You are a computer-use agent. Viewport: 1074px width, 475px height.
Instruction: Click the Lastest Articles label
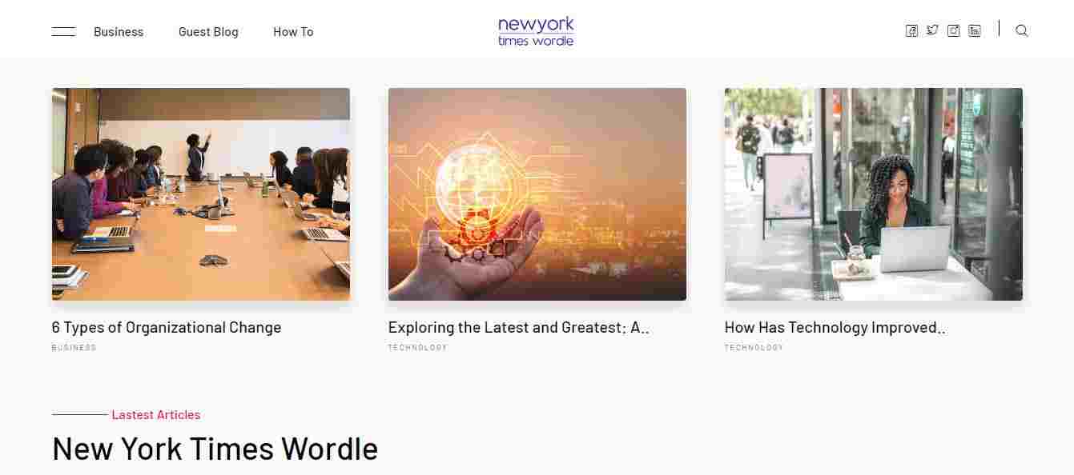click(x=156, y=415)
